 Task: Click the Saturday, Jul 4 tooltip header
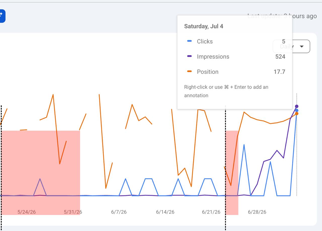click(x=204, y=26)
